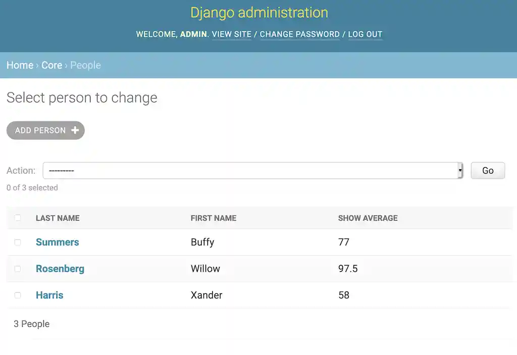Click the ADD PERSON button
This screenshot has height=355, width=517.
pyautogui.click(x=45, y=130)
